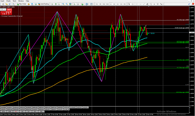Viewport: 195px width, 116px height.
Task: Open the New Order dialog
Action: tap(22, 4)
